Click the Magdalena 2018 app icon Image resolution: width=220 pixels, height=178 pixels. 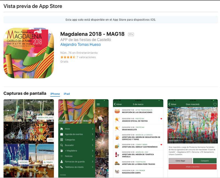click(x=28, y=52)
